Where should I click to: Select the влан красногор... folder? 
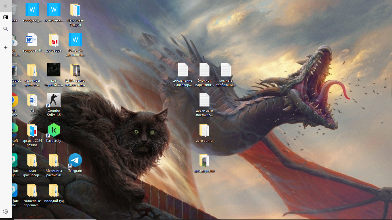(32, 160)
